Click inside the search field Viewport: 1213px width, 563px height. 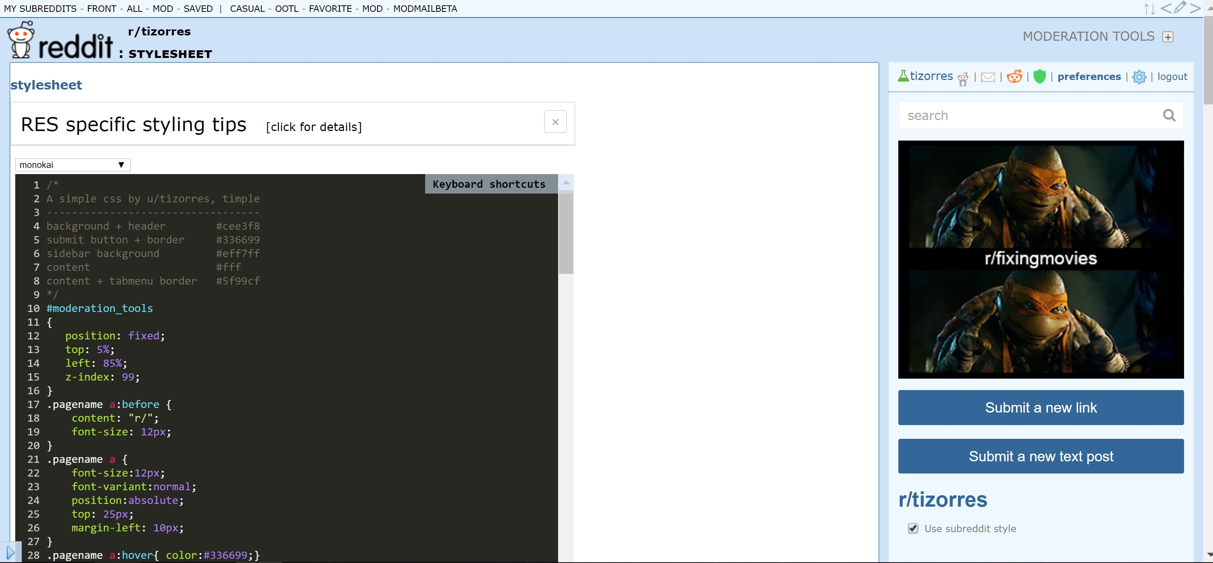coord(1012,115)
